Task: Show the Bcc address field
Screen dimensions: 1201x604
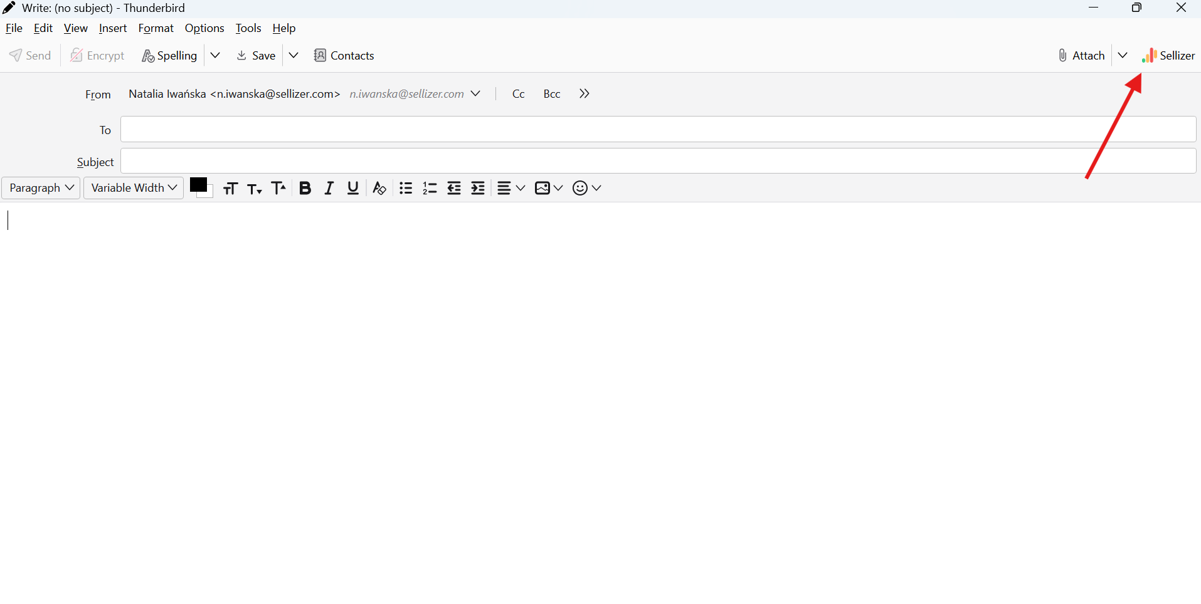Action: (552, 93)
